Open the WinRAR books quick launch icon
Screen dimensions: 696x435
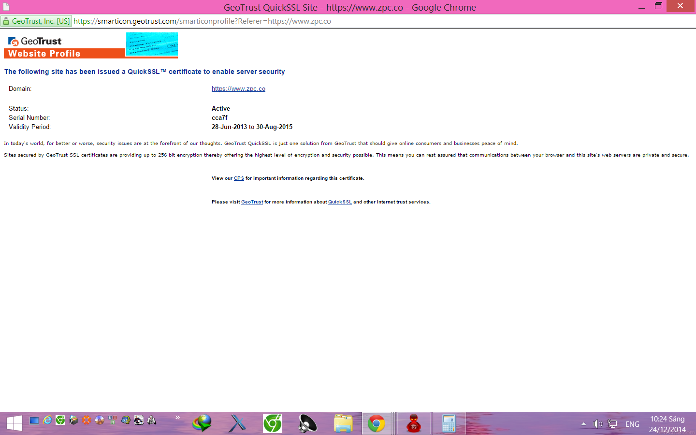point(73,420)
